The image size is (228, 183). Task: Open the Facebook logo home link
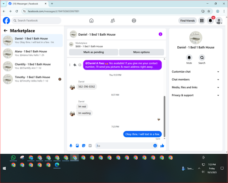tap(6, 21)
